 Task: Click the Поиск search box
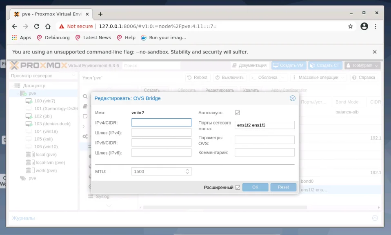click(x=151, y=66)
